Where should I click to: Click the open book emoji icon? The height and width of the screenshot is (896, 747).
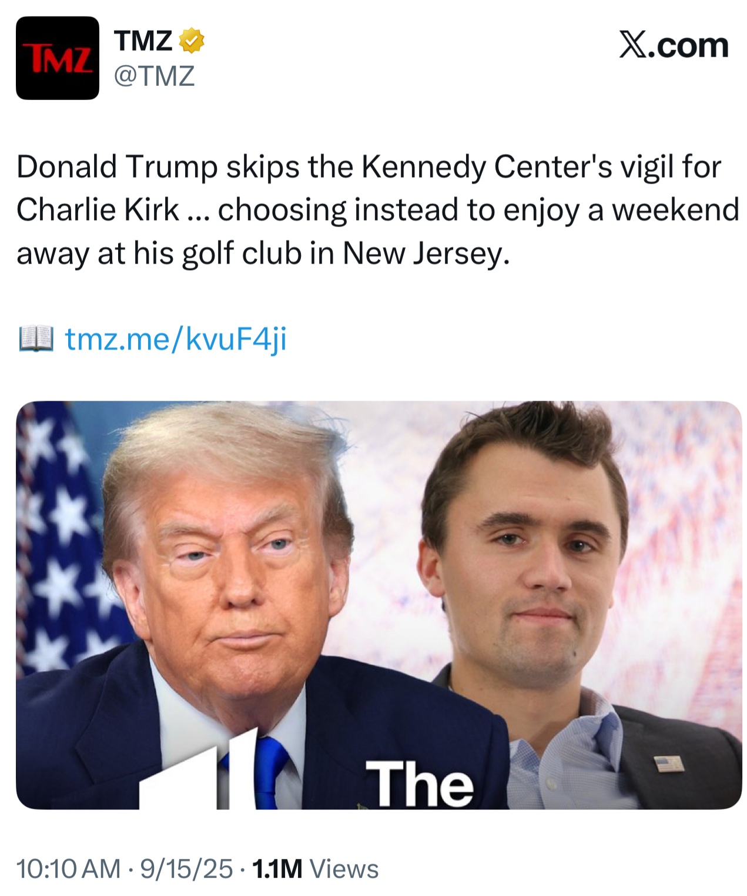point(36,339)
